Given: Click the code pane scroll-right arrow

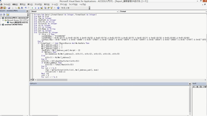Looking at the screenshot, I should [205, 80].
